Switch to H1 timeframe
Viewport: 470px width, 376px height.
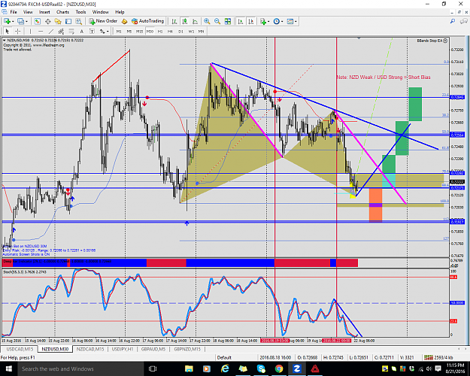pyautogui.click(x=160, y=32)
